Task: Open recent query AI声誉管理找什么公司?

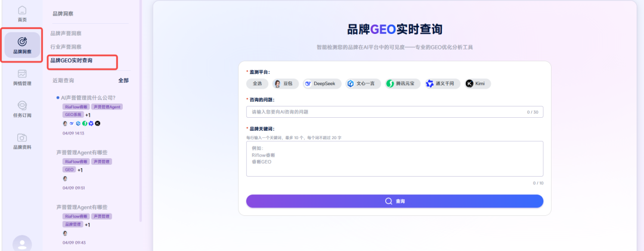Action: [x=88, y=98]
